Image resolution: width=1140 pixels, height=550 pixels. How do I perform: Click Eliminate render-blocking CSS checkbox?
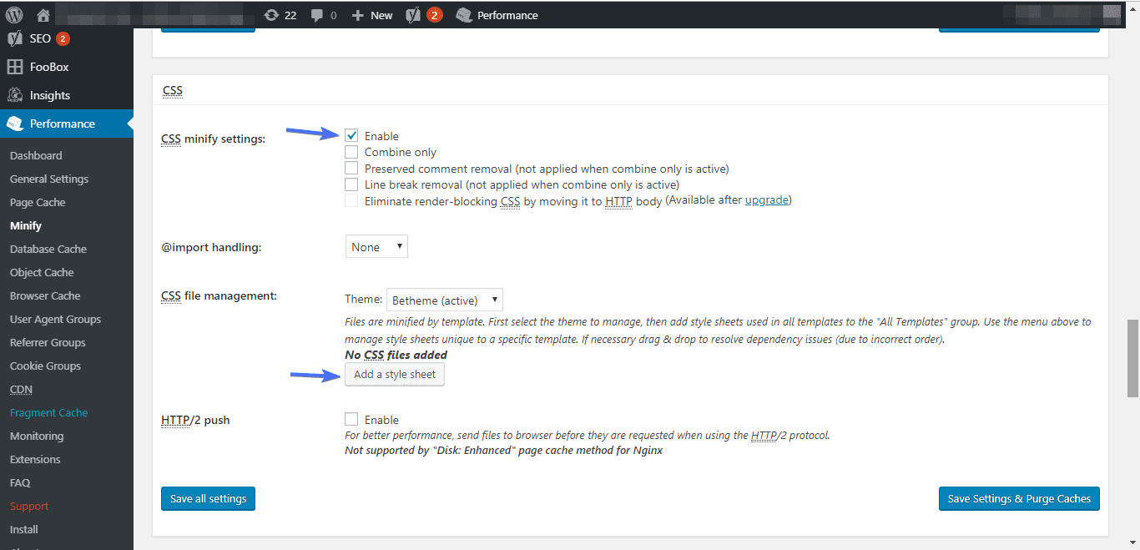[x=351, y=200]
